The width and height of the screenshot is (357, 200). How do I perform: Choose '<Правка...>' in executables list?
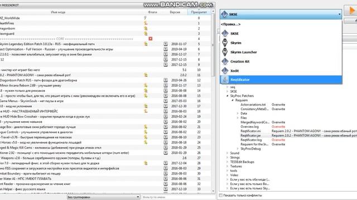[281, 24]
